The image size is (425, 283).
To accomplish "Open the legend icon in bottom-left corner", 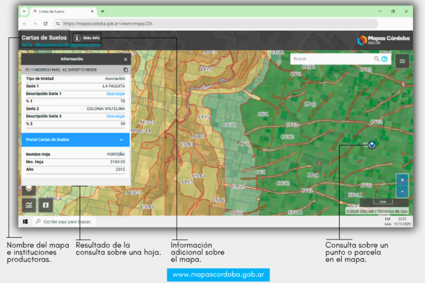I will (29, 205).
